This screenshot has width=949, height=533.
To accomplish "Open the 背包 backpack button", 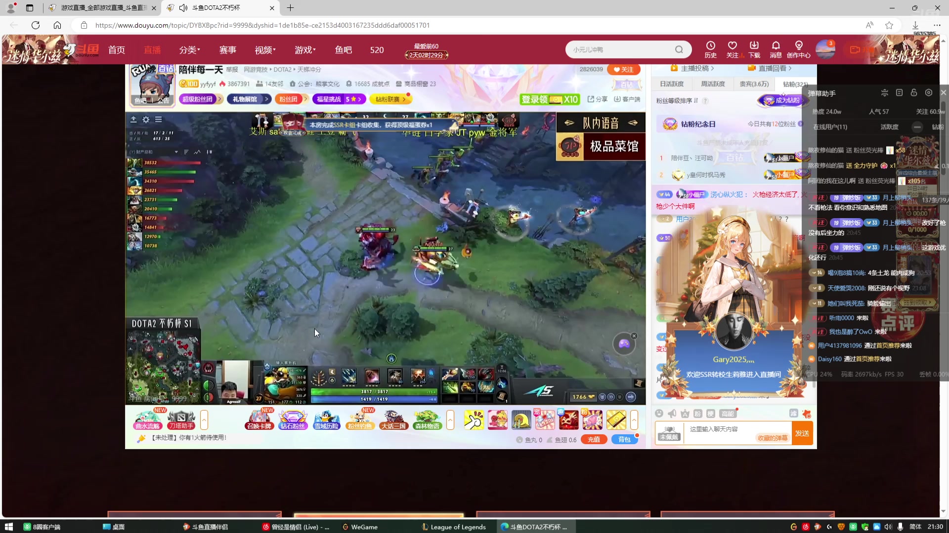I will (x=625, y=440).
